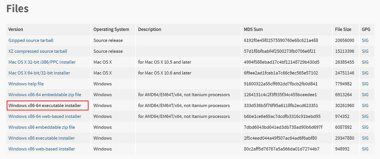Open SIG link for Gzipped source tarball
Viewport: 380px width, 159px height.
pyautogui.click(x=365, y=40)
